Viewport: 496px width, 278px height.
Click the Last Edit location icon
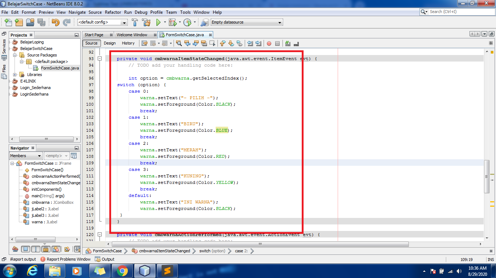click(145, 43)
